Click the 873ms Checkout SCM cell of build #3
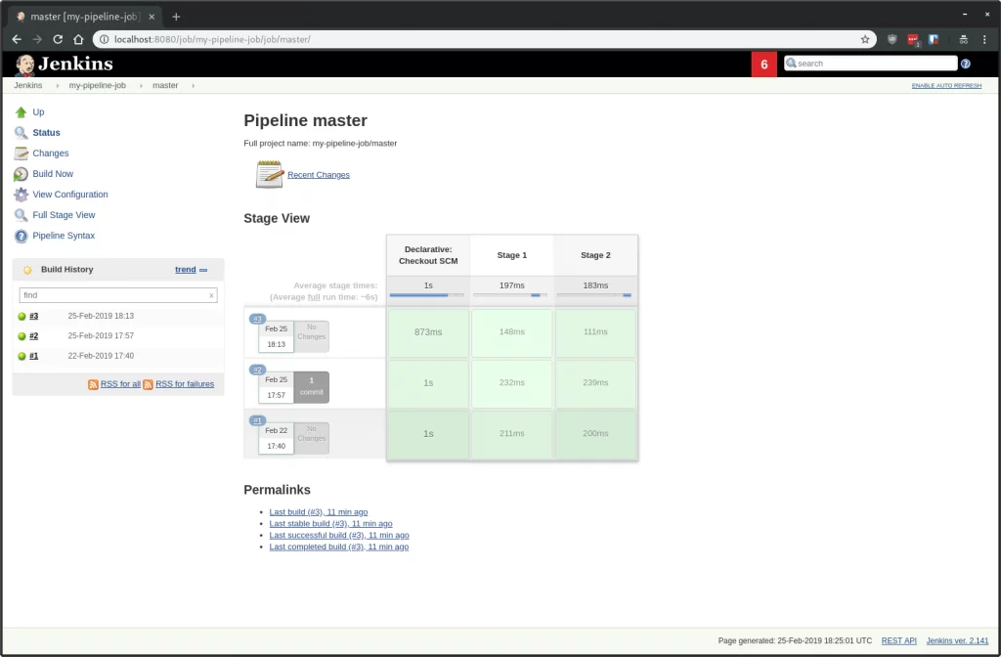 point(428,332)
